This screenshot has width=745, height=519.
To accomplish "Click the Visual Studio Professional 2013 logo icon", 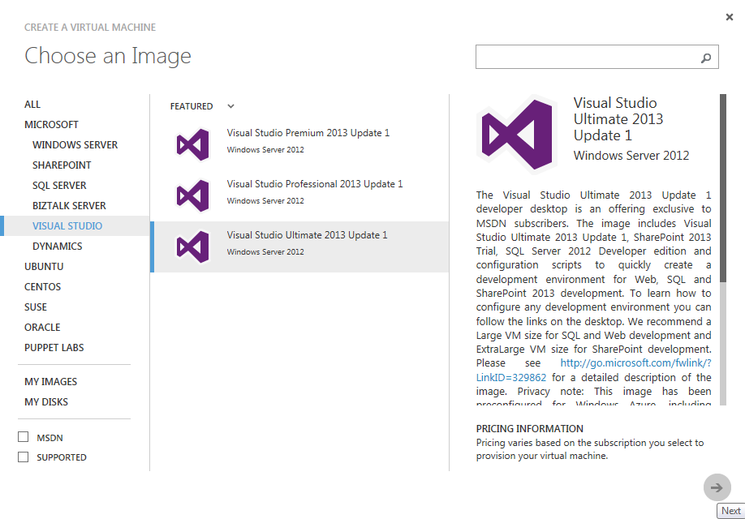I will click(193, 195).
